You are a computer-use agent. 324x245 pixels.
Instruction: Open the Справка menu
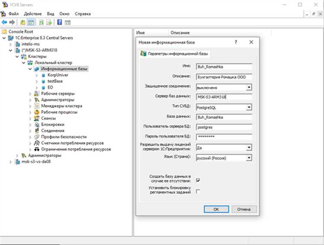[83, 14]
